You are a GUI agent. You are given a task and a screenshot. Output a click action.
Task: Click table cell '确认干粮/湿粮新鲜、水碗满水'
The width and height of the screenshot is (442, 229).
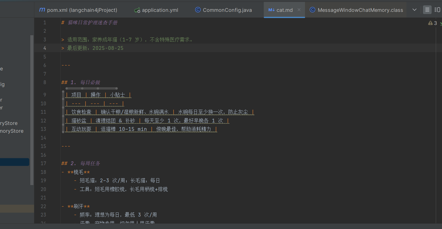point(135,112)
